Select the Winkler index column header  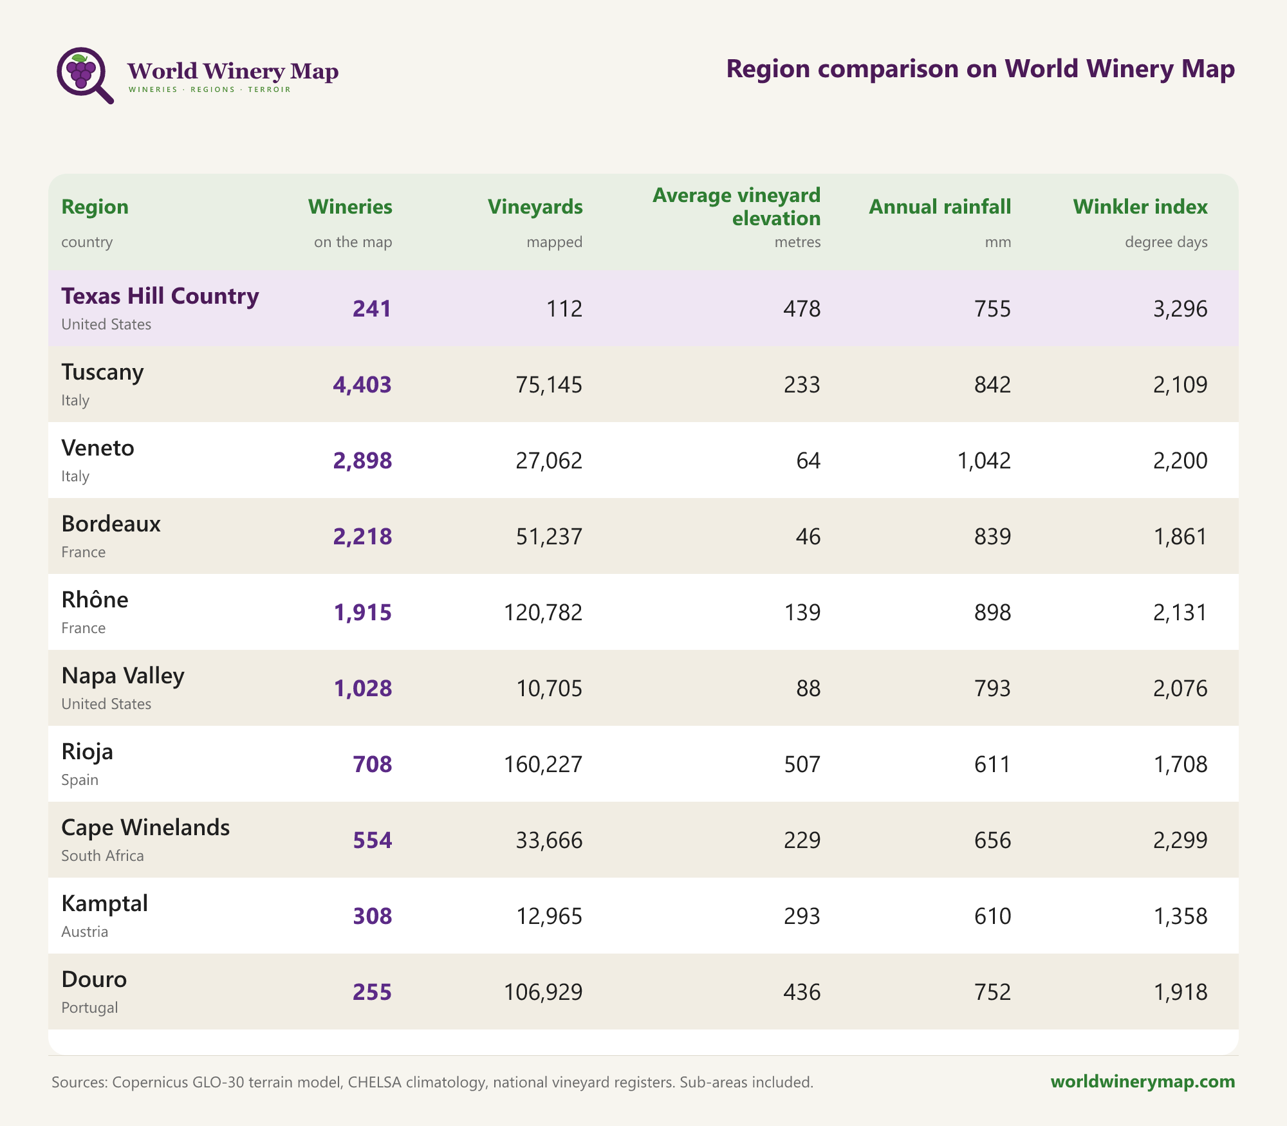point(1140,207)
